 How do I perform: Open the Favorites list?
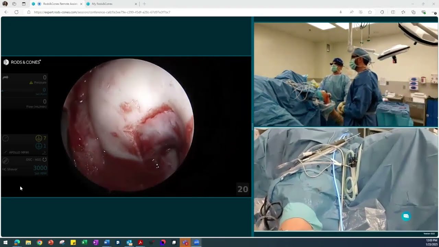(403, 12)
